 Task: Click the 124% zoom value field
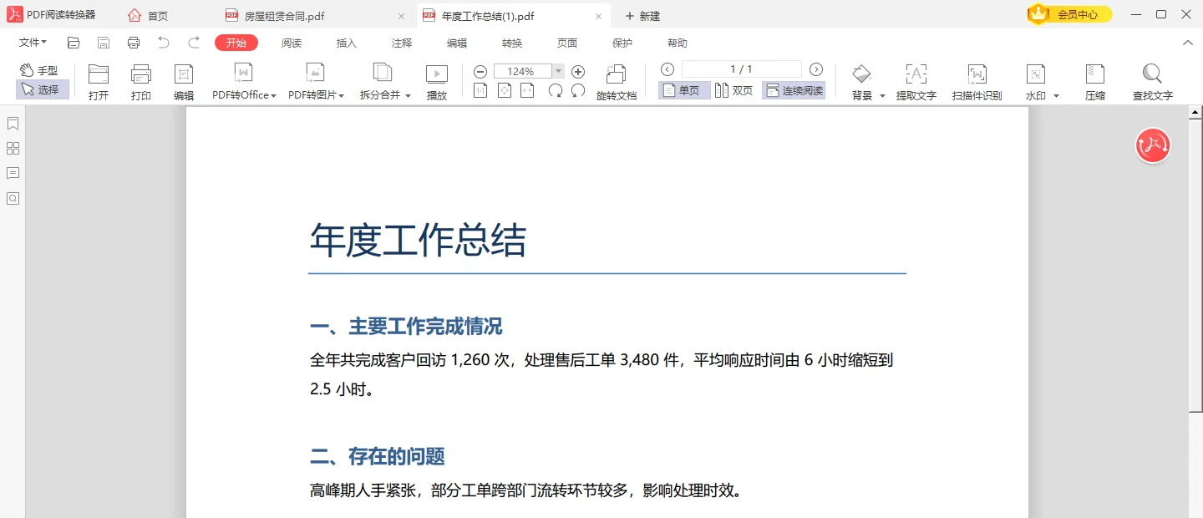(x=523, y=71)
